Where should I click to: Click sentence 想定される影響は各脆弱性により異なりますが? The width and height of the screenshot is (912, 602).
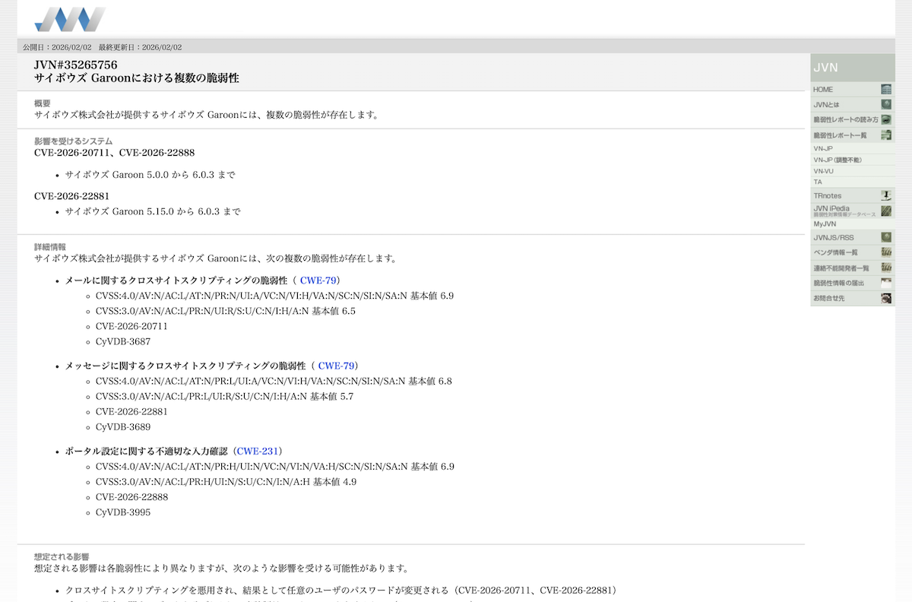(221, 568)
